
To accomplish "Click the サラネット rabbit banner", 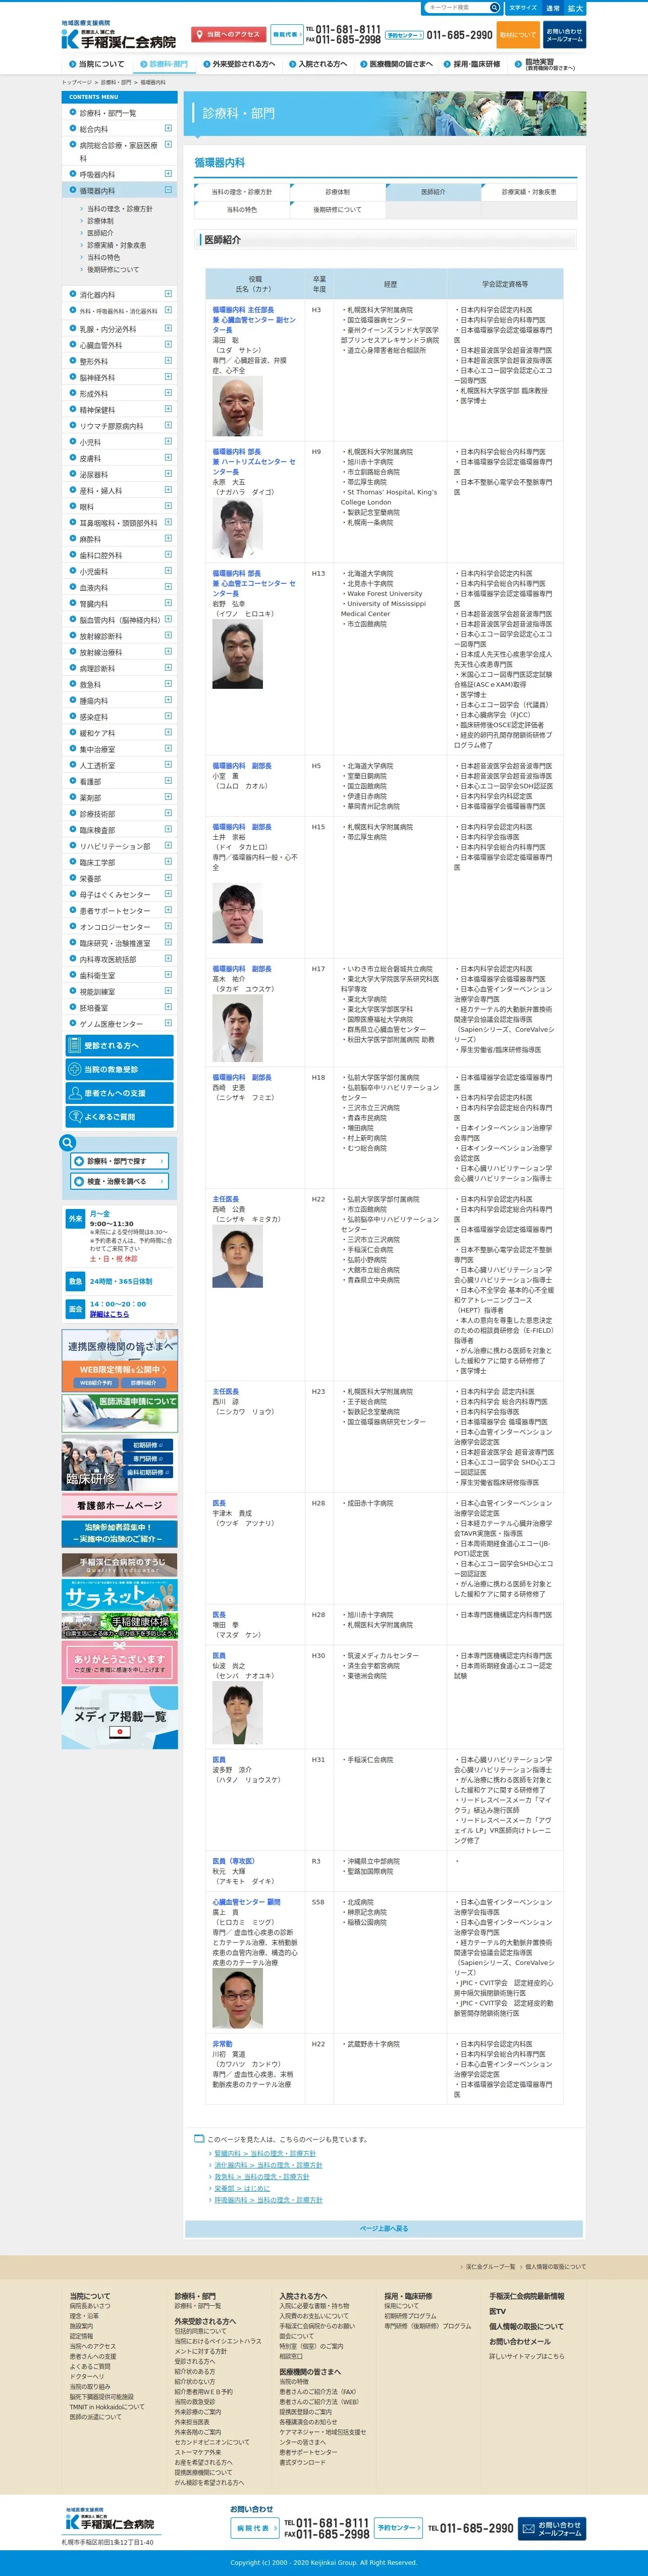I will tap(120, 1594).
